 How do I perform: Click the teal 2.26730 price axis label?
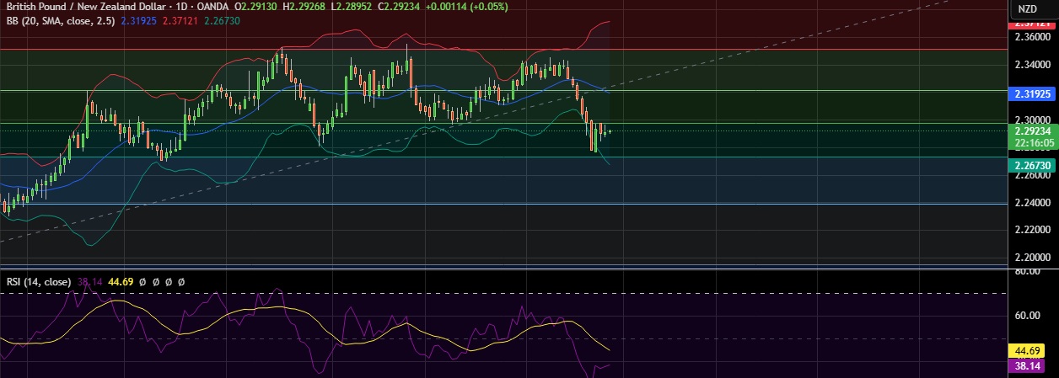pyautogui.click(x=1032, y=168)
